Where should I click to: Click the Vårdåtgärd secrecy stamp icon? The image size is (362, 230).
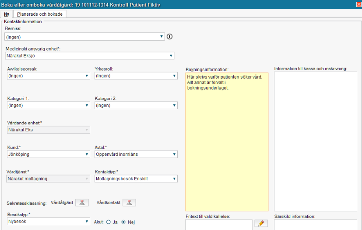[82, 203]
